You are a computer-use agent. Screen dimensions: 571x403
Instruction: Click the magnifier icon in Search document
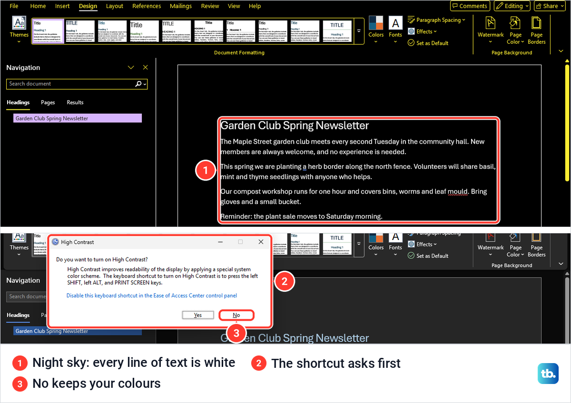point(138,84)
